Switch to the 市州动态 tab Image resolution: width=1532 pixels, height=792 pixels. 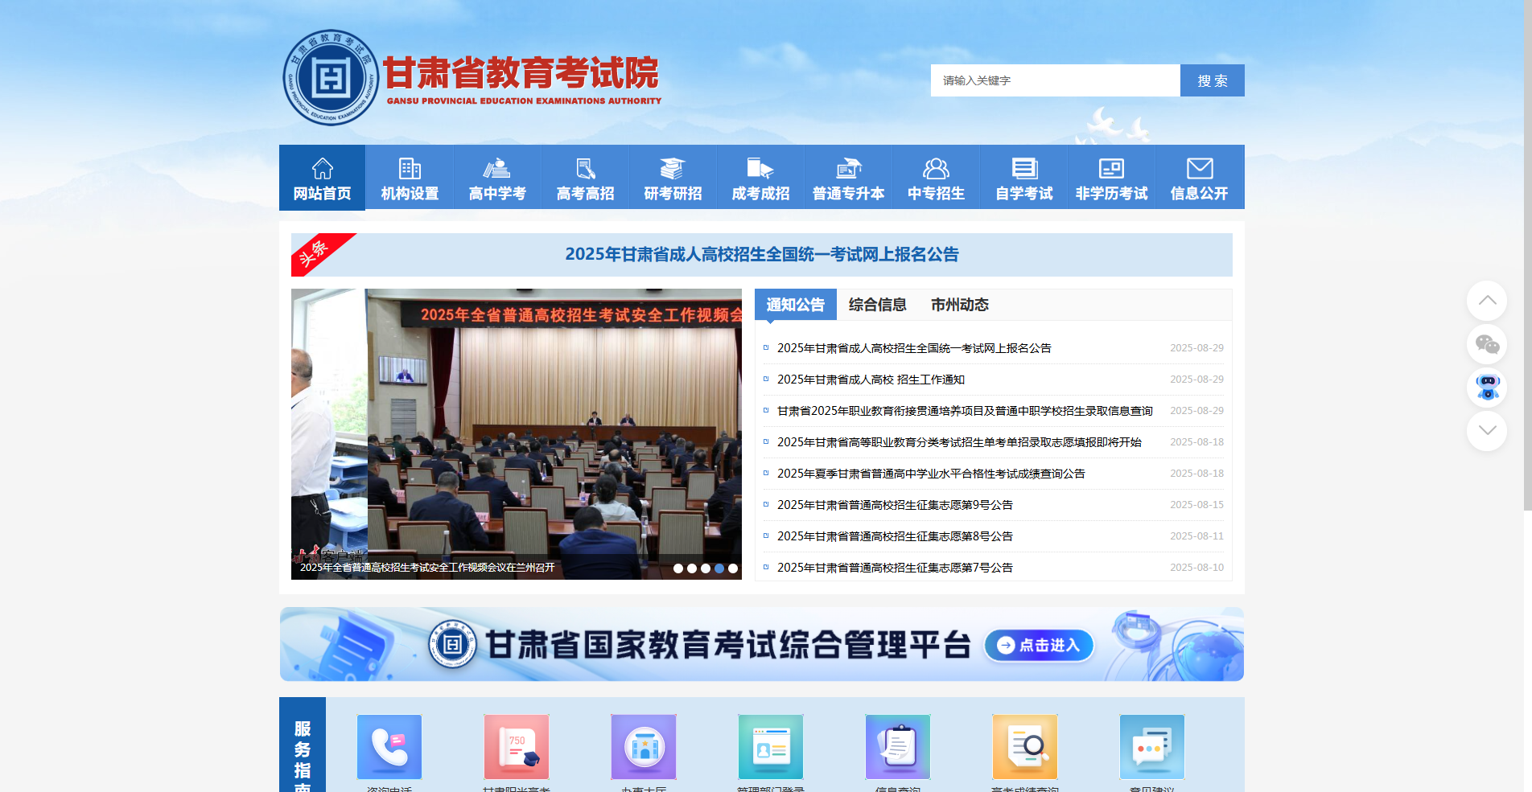(x=960, y=305)
